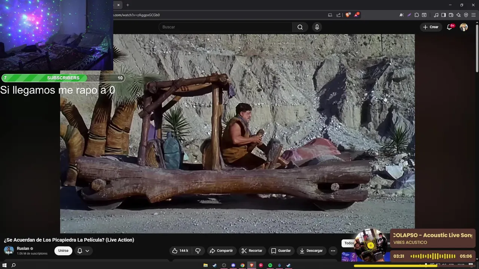This screenshot has height=269, width=479.
Task: Like the video with 144 k likes
Action: coord(180,251)
